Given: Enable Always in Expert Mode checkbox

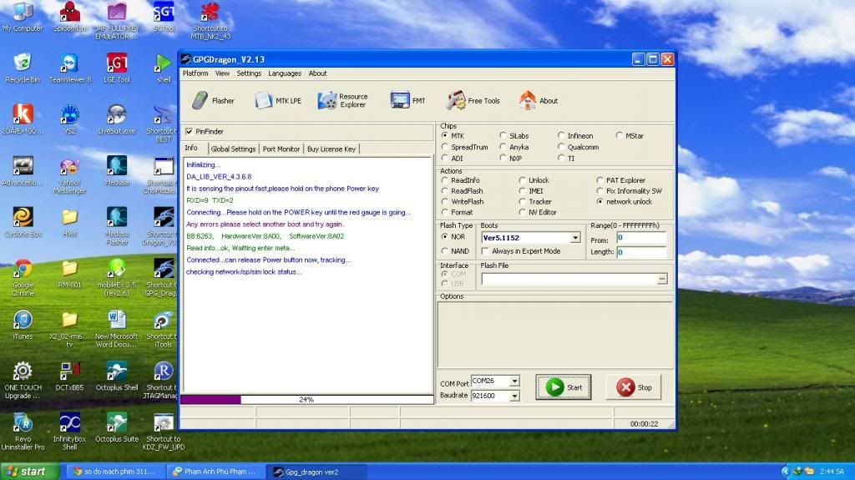Looking at the screenshot, I should [x=485, y=251].
